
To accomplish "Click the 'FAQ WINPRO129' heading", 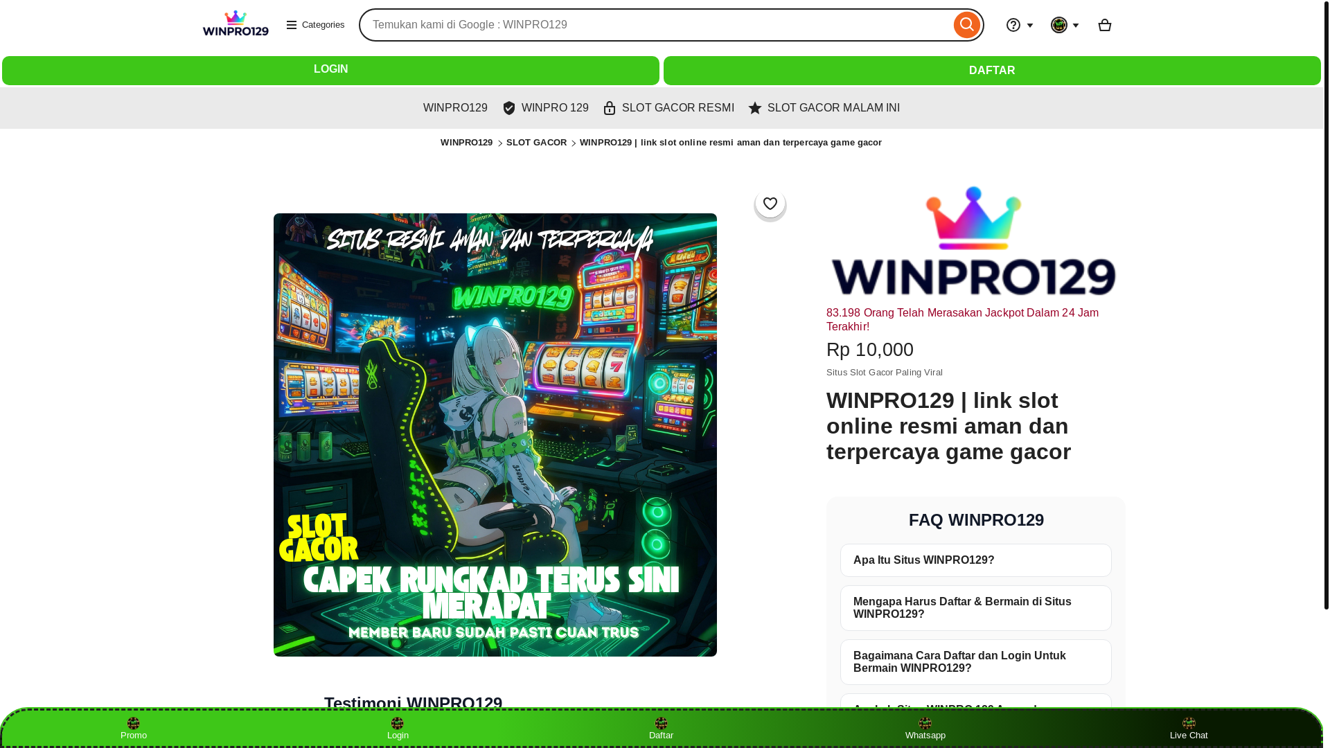I will point(976,520).
